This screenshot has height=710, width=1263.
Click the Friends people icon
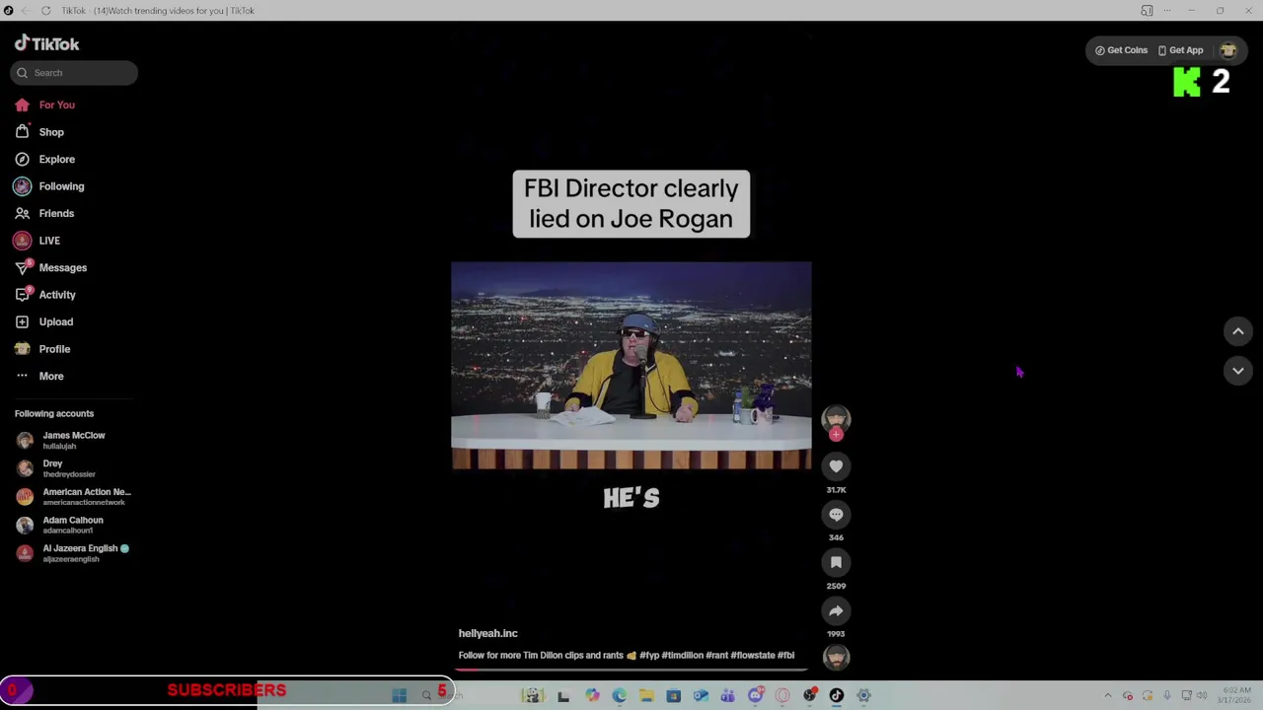click(22, 213)
